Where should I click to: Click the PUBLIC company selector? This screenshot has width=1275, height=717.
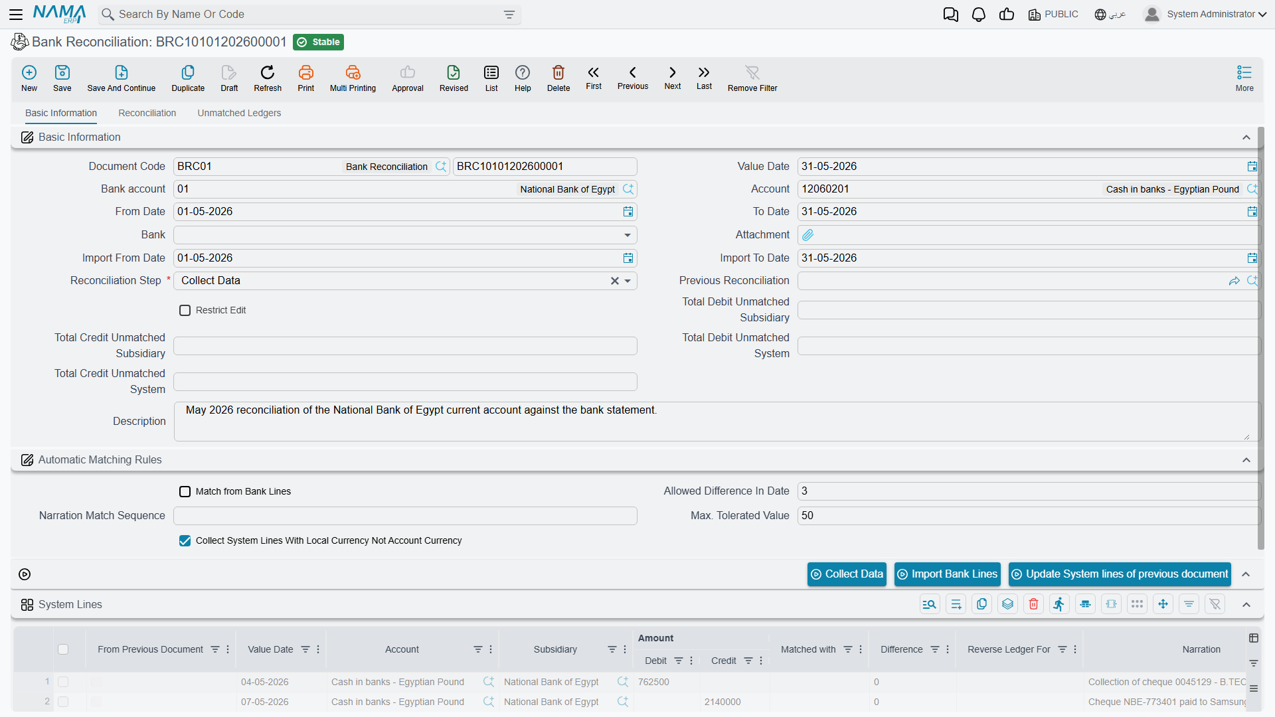(x=1053, y=14)
